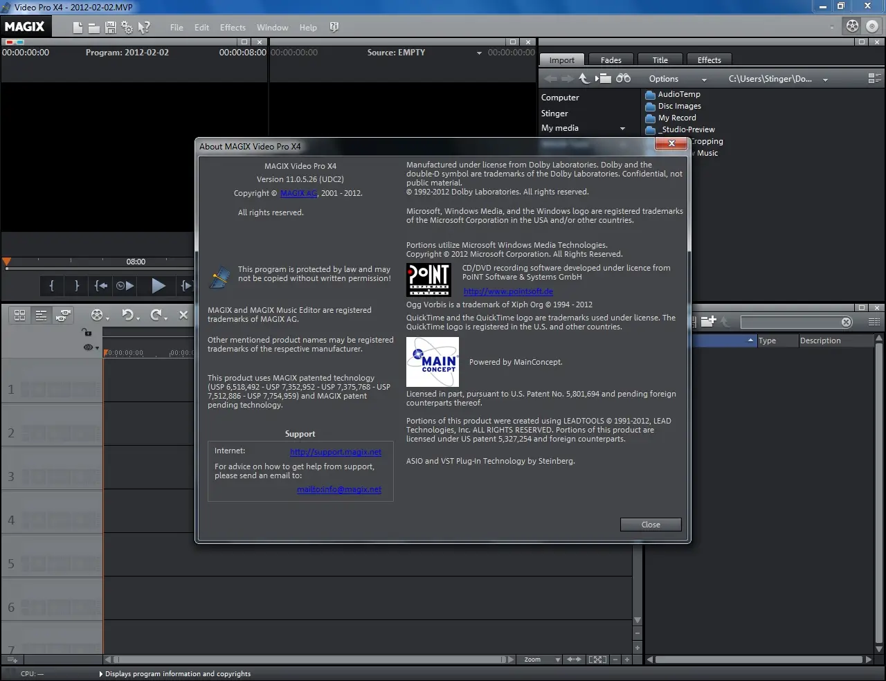Click the program monitor position slider bar
The width and height of the screenshot is (886, 681).
[100, 268]
